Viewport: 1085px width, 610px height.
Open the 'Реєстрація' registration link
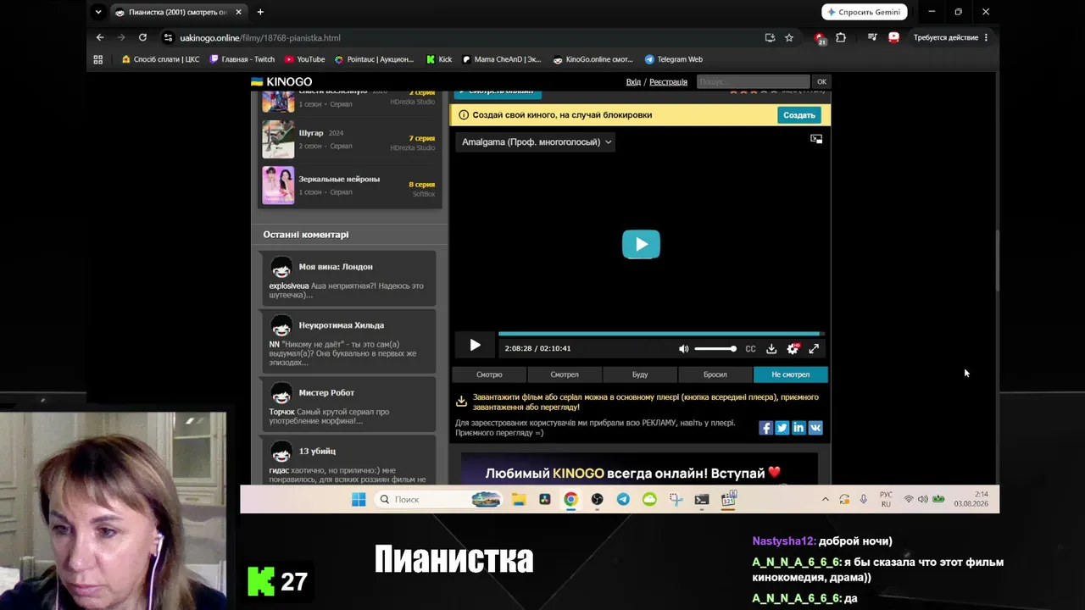668,82
